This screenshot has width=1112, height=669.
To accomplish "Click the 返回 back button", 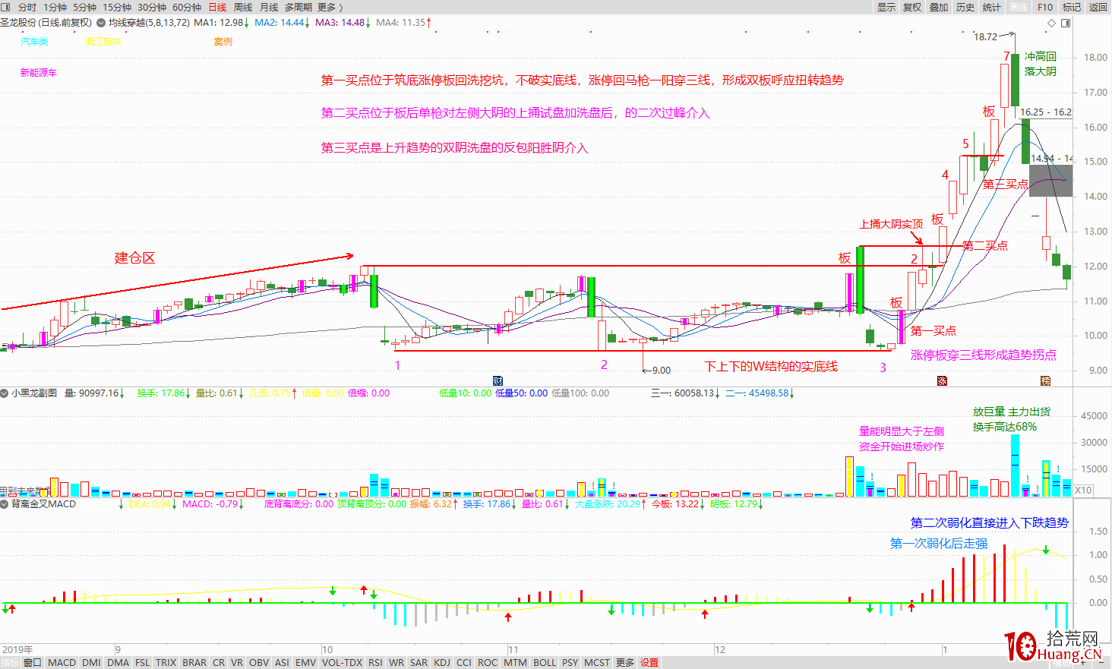I will (1098, 7).
